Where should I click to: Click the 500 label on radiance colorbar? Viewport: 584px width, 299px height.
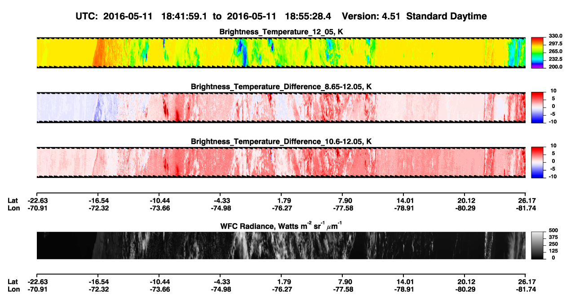(x=549, y=230)
